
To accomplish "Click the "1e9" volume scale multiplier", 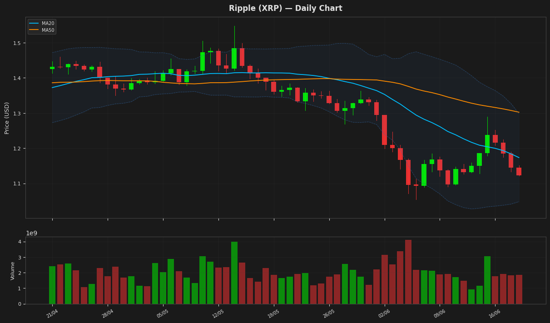I will click(31, 233).
